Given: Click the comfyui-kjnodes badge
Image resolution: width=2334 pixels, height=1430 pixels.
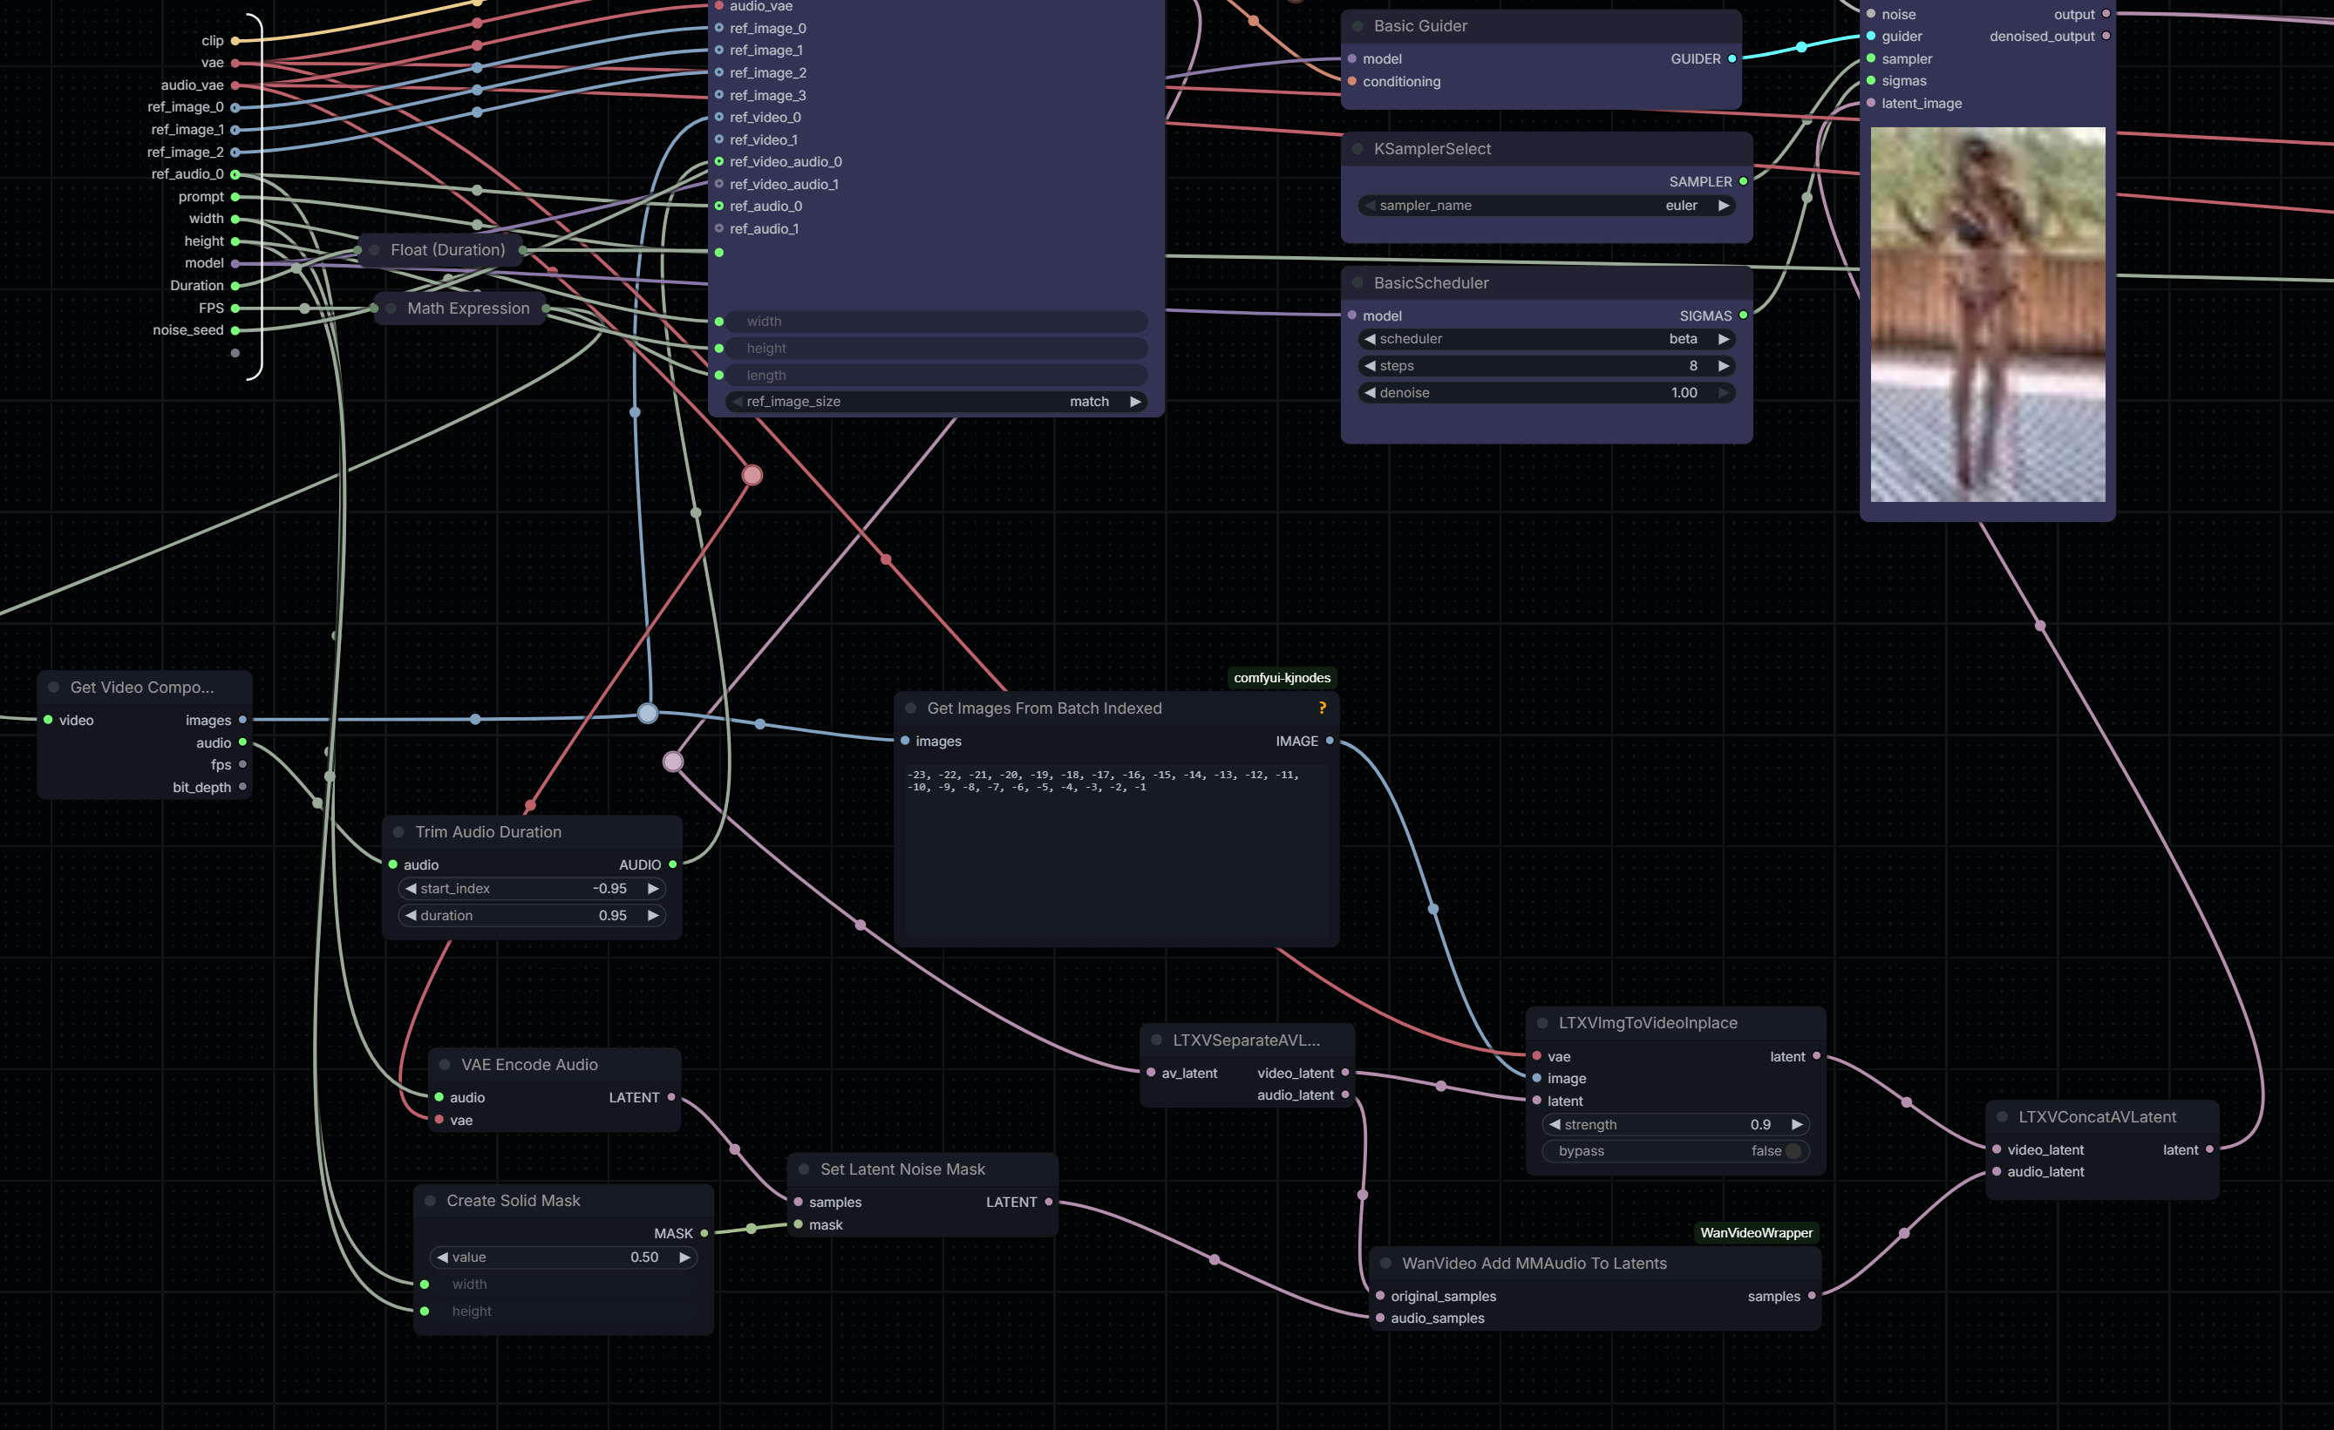Looking at the screenshot, I should pyautogui.click(x=1282, y=678).
